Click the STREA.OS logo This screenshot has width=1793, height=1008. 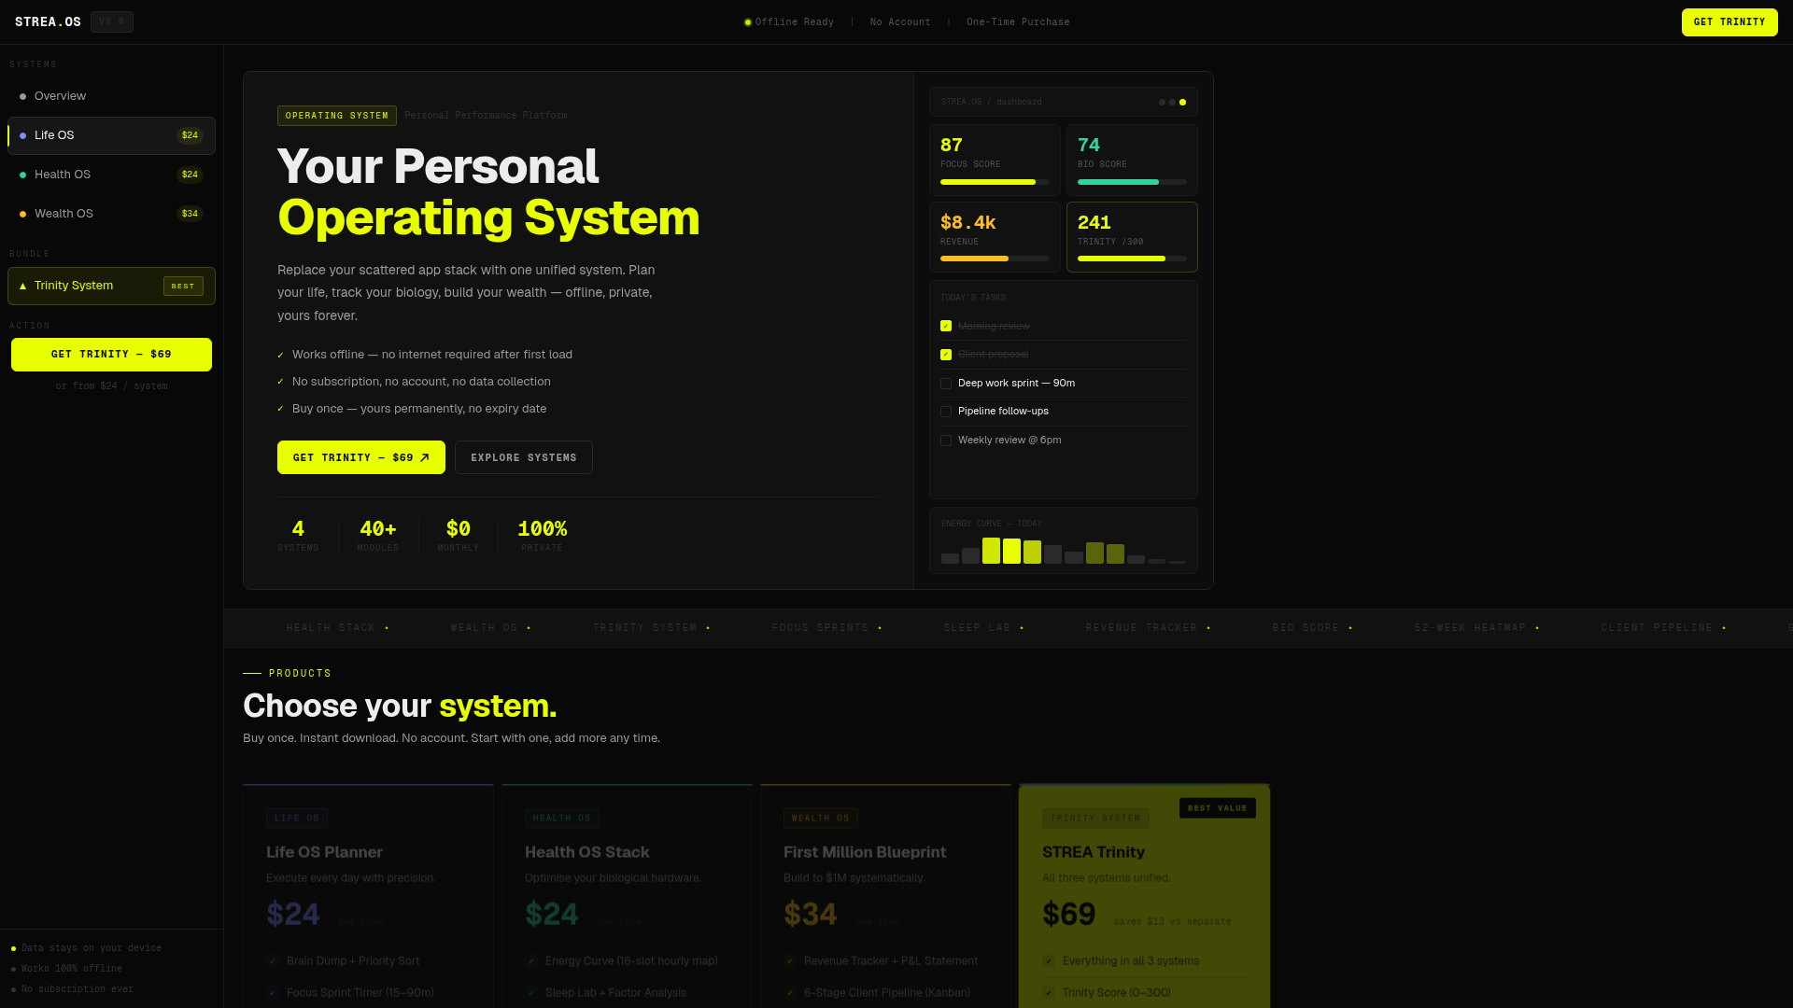point(48,21)
